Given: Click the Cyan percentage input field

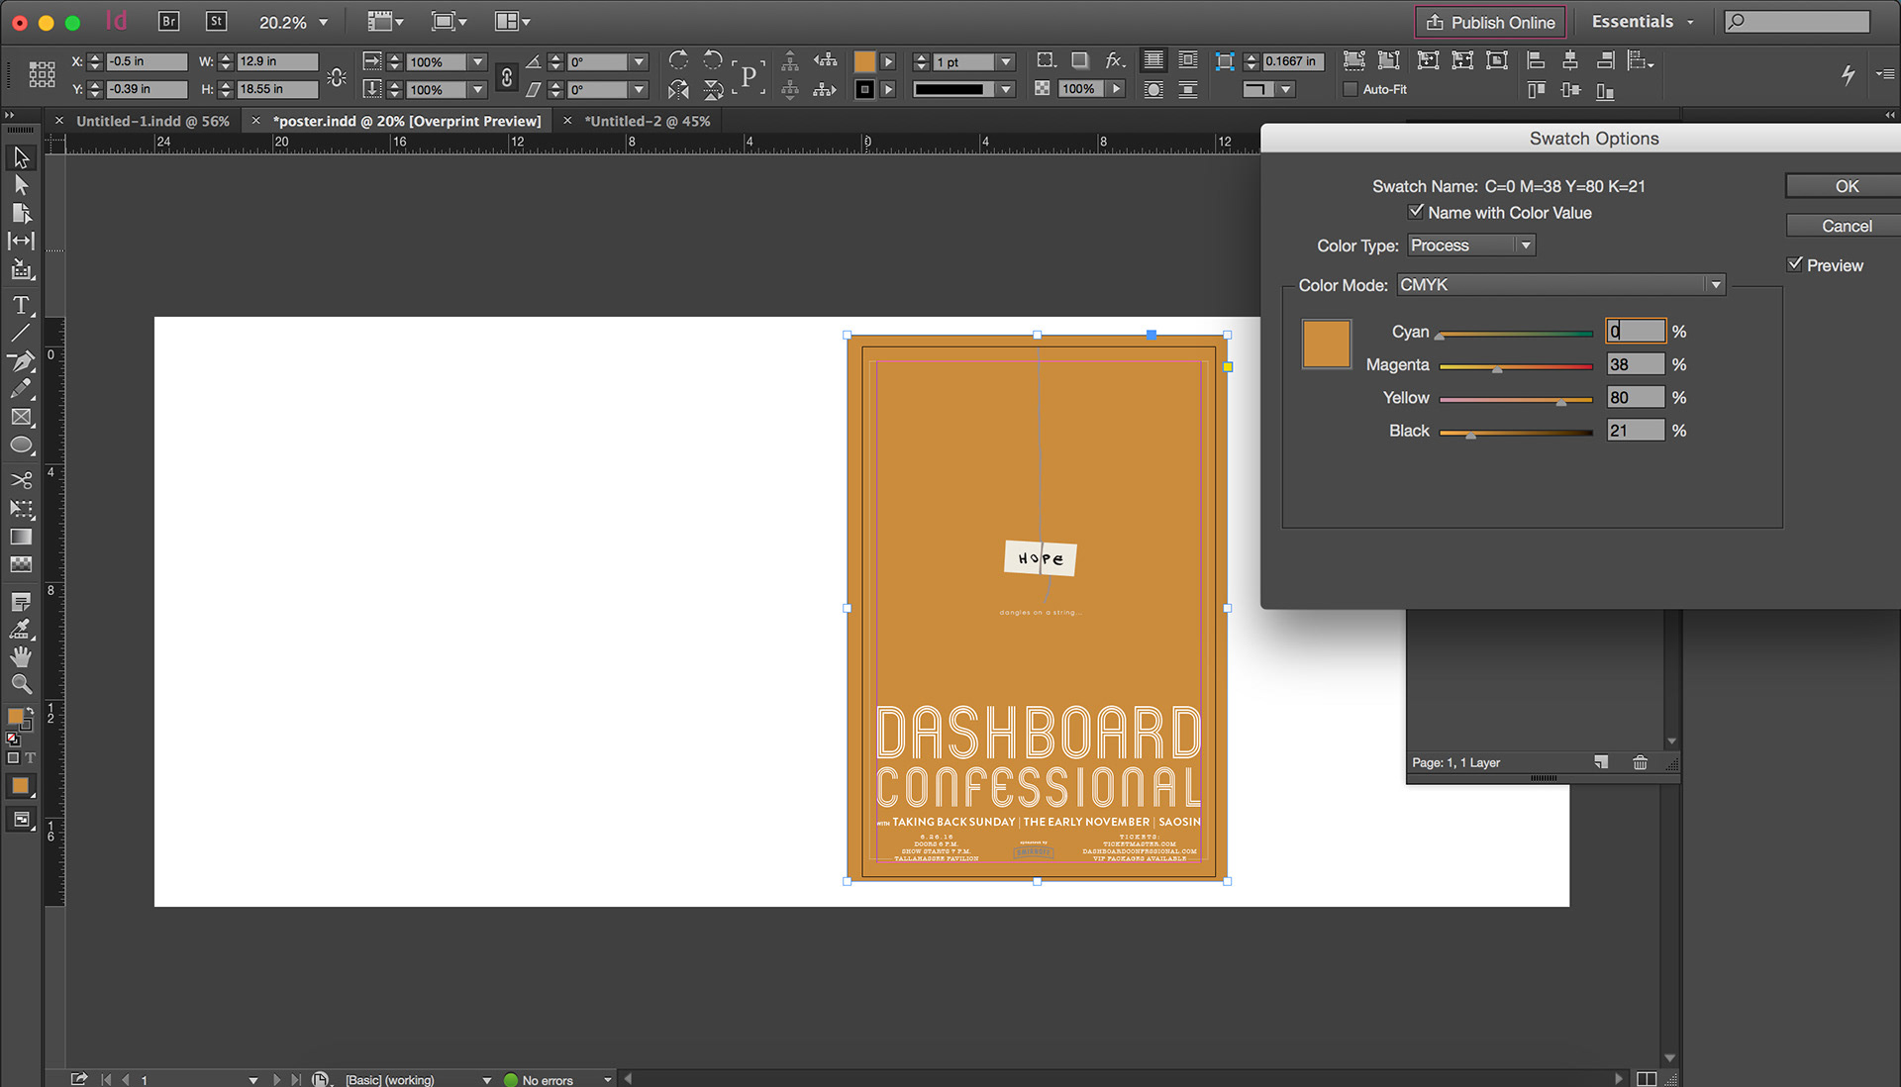Looking at the screenshot, I should pos(1636,331).
